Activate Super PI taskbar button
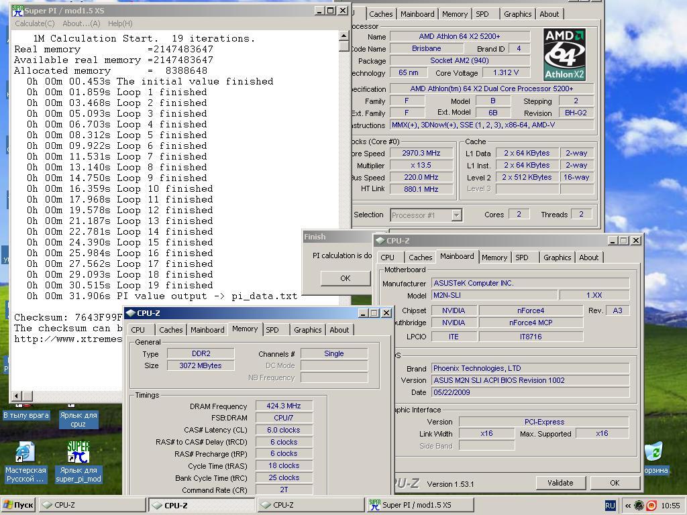The height and width of the screenshot is (515, 687). 420,505
